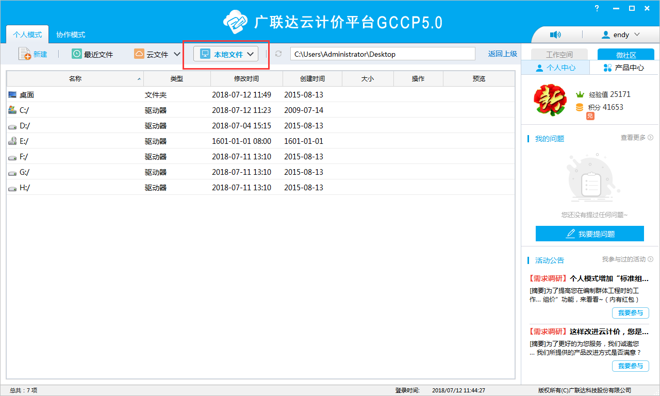This screenshot has height=396, width=660.
Task: Select the F:/ drive row
Action: (x=260, y=157)
